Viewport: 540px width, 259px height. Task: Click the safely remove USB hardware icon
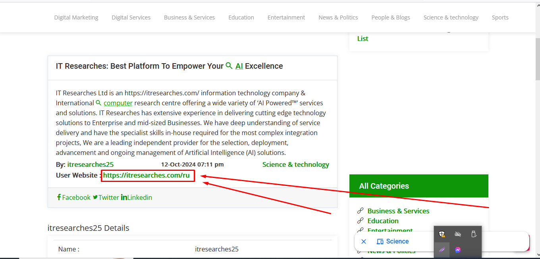pyautogui.click(x=473, y=234)
